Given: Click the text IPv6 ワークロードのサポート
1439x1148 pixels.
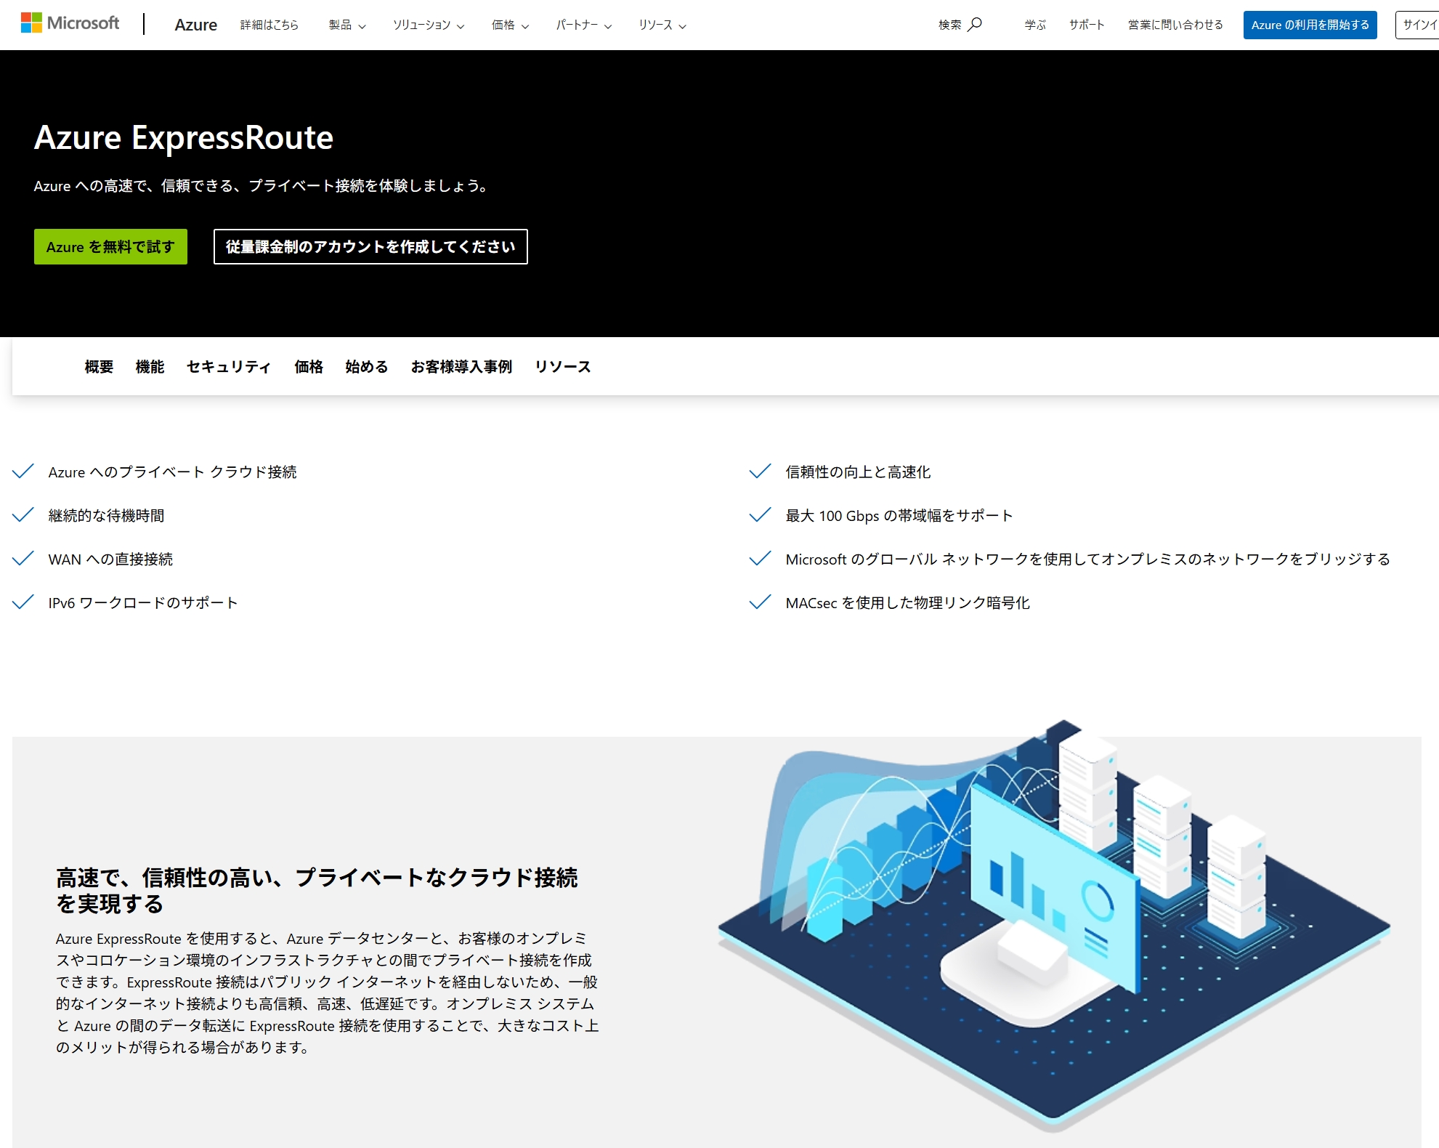Looking at the screenshot, I should click(143, 603).
